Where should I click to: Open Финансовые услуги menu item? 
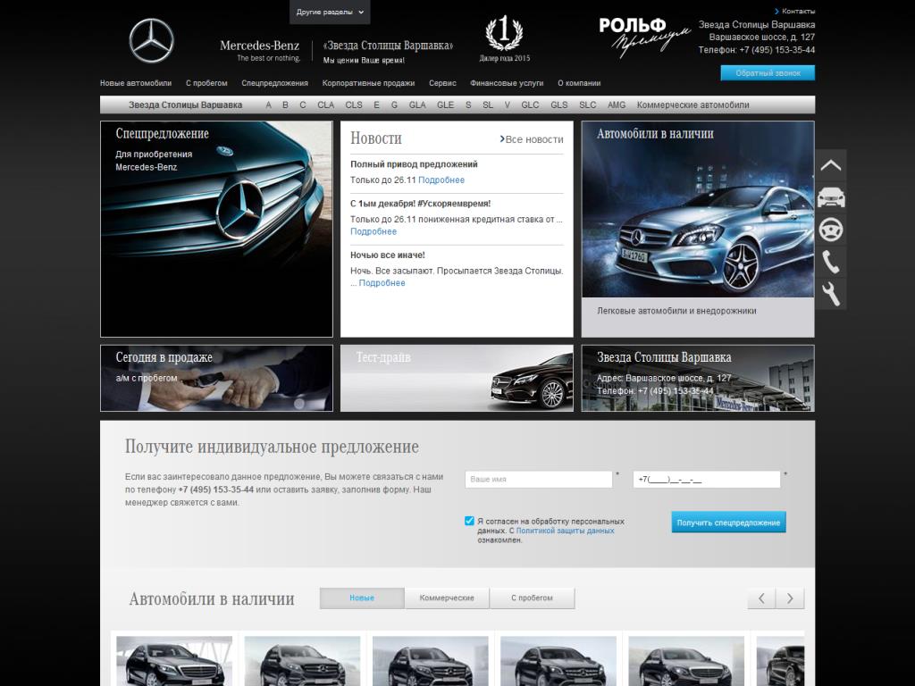[x=507, y=83]
